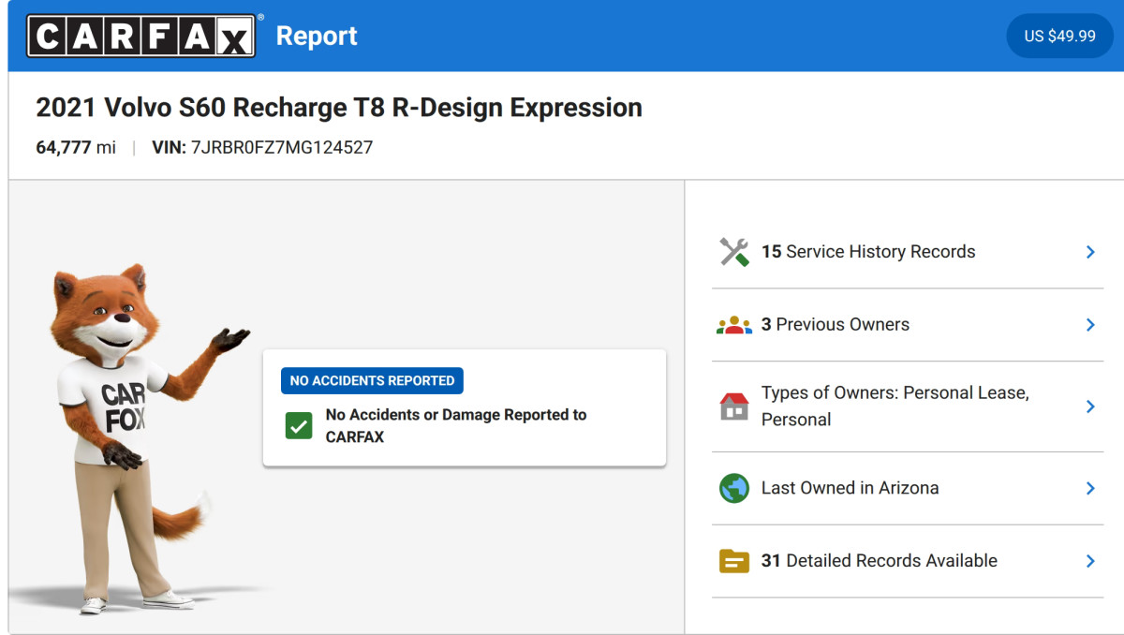Click the US $49.99 price button

(x=1059, y=36)
